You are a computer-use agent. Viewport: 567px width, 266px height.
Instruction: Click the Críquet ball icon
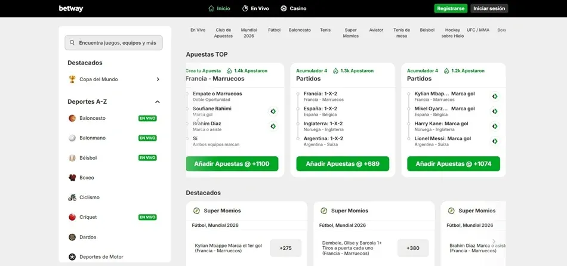tap(72, 217)
